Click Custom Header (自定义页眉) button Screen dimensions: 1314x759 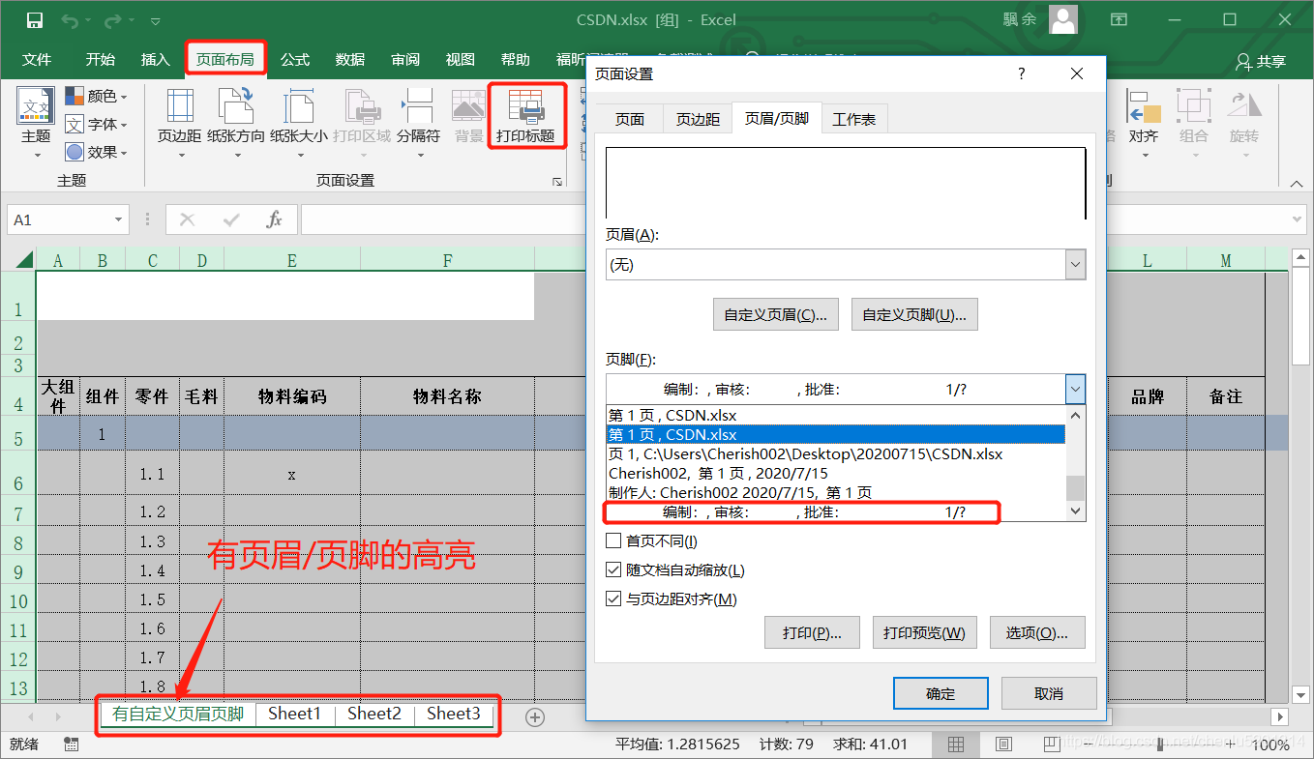776,314
